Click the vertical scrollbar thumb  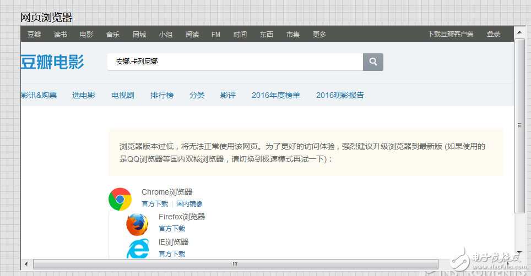[519, 125]
